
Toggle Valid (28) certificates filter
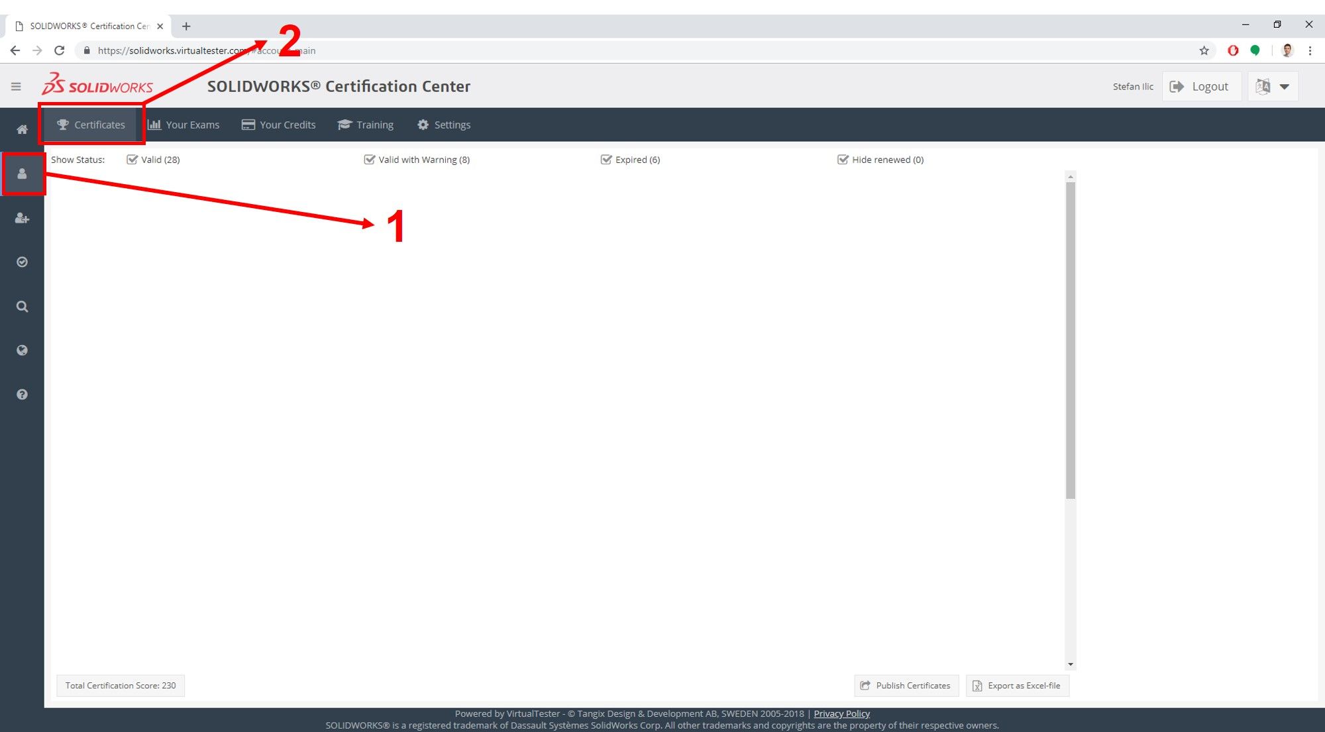pyautogui.click(x=132, y=160)
